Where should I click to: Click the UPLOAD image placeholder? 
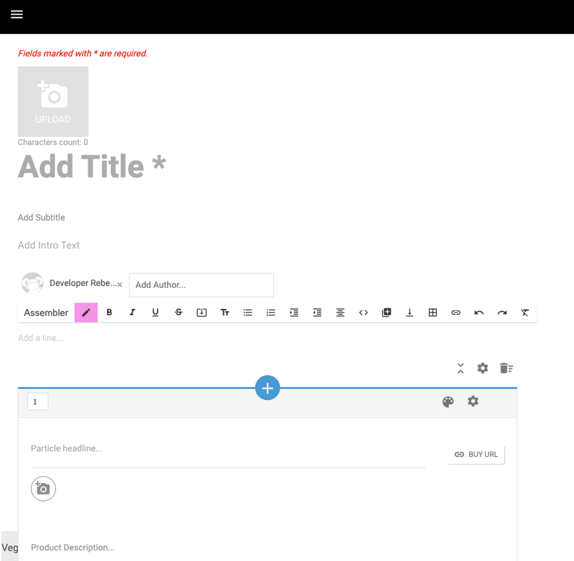point(53,101)
